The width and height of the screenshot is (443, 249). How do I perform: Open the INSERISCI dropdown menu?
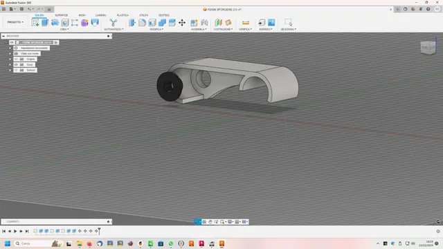[266, 29]
